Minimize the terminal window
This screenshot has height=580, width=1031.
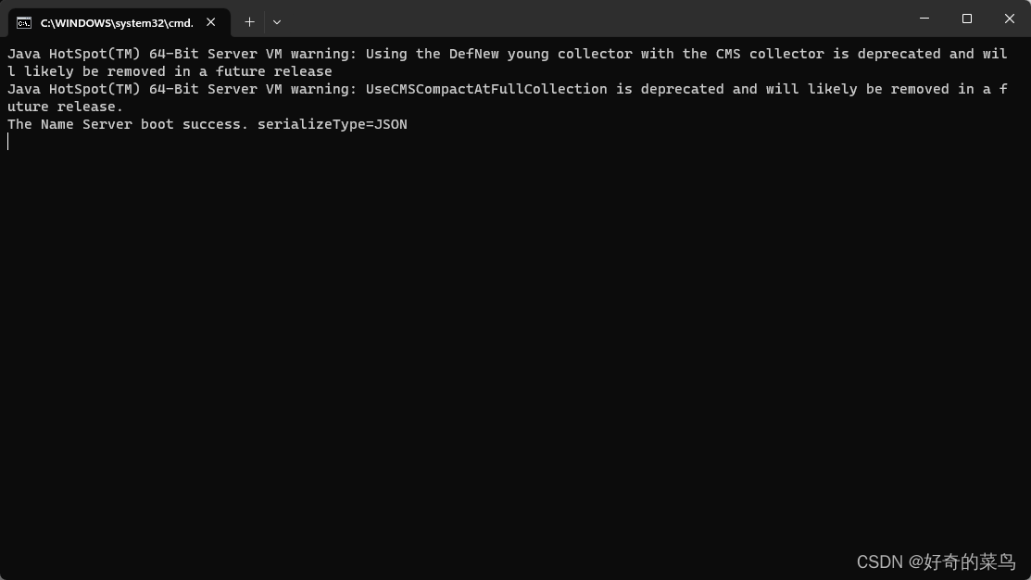tap(924, 19)
